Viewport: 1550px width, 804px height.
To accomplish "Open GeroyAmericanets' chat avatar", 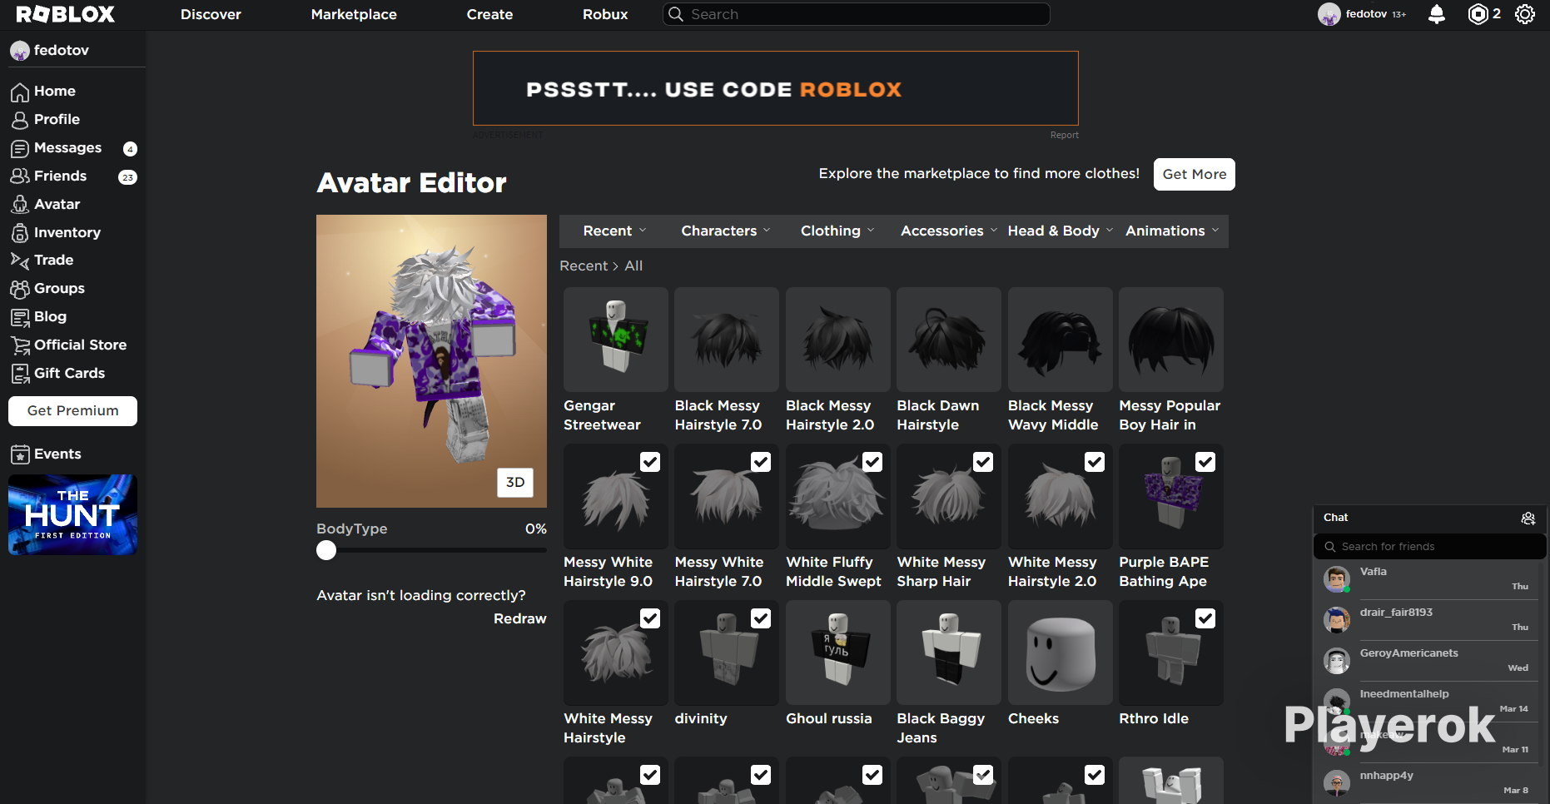I will [x=1337, y=661].
